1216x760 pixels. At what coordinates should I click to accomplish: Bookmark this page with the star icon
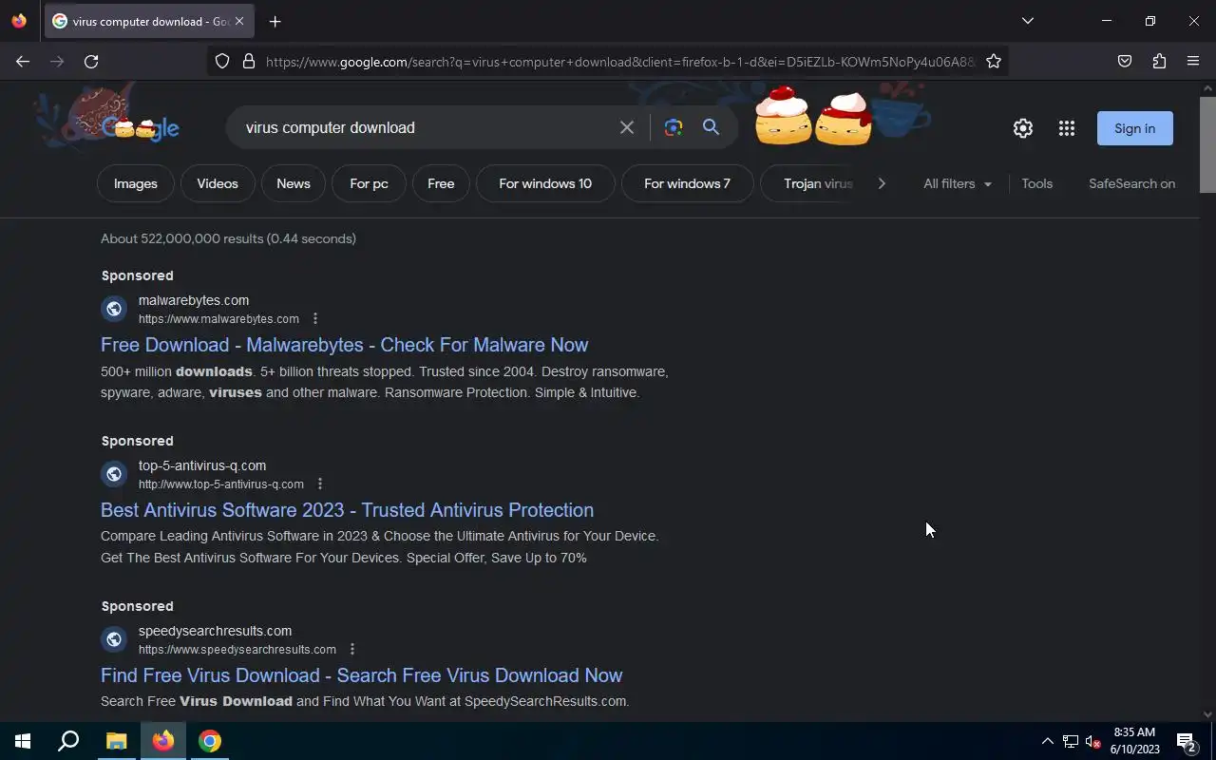(994, 61)
